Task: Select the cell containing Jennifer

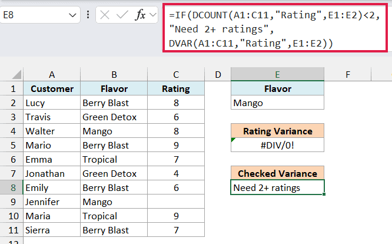Action: (x=52, y=202)
